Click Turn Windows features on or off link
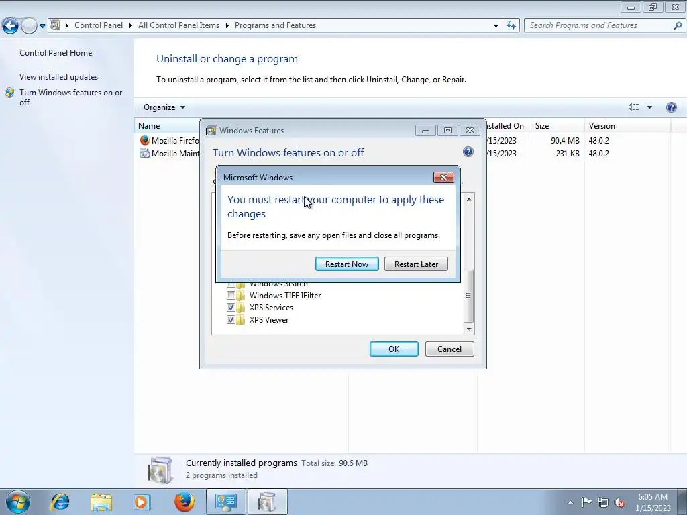687x515 pixels. pos(71,97)
